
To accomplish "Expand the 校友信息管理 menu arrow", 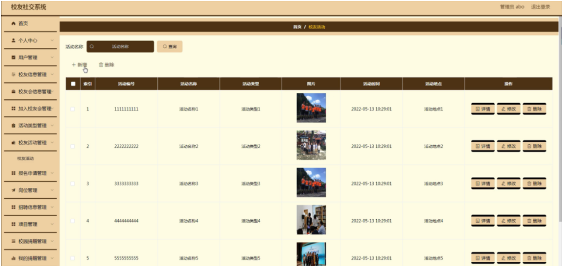I will point(53,74).
